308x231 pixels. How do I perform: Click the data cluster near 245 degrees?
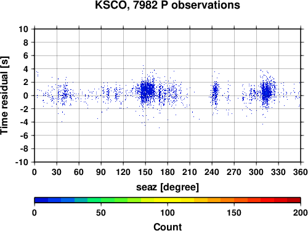tap(215, 94)
